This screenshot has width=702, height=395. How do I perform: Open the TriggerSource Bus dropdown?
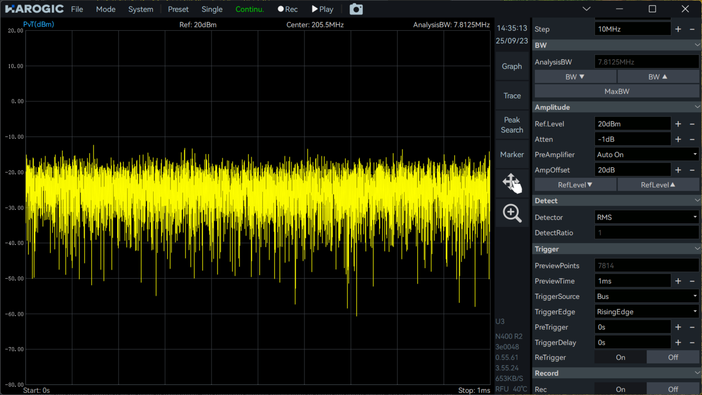tap(646, 296)
